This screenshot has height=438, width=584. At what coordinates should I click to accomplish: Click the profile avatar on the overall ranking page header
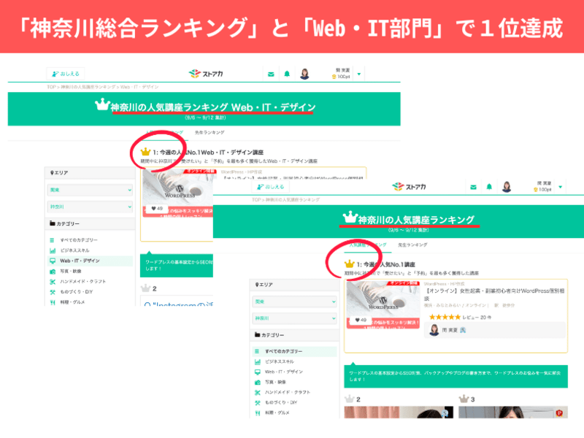(x=507, y=187)
